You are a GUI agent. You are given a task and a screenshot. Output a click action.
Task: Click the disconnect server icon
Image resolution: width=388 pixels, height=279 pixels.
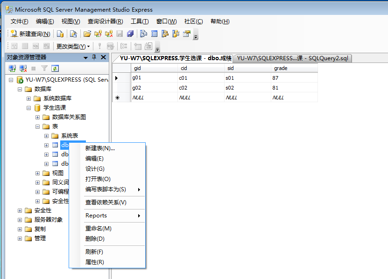23,69
